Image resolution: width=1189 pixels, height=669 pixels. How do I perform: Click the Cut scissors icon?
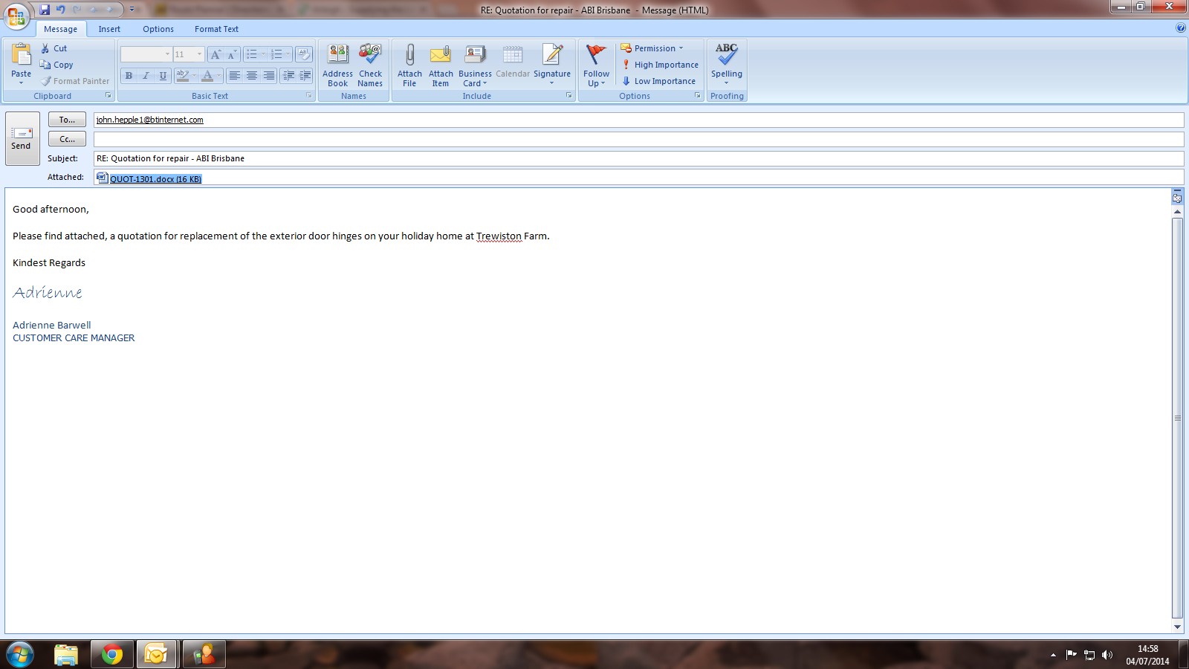click(45, 48)
